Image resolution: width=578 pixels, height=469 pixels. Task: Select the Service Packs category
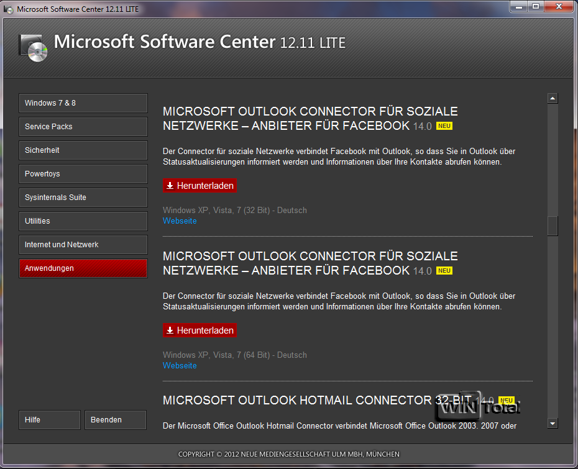point(83,127)
